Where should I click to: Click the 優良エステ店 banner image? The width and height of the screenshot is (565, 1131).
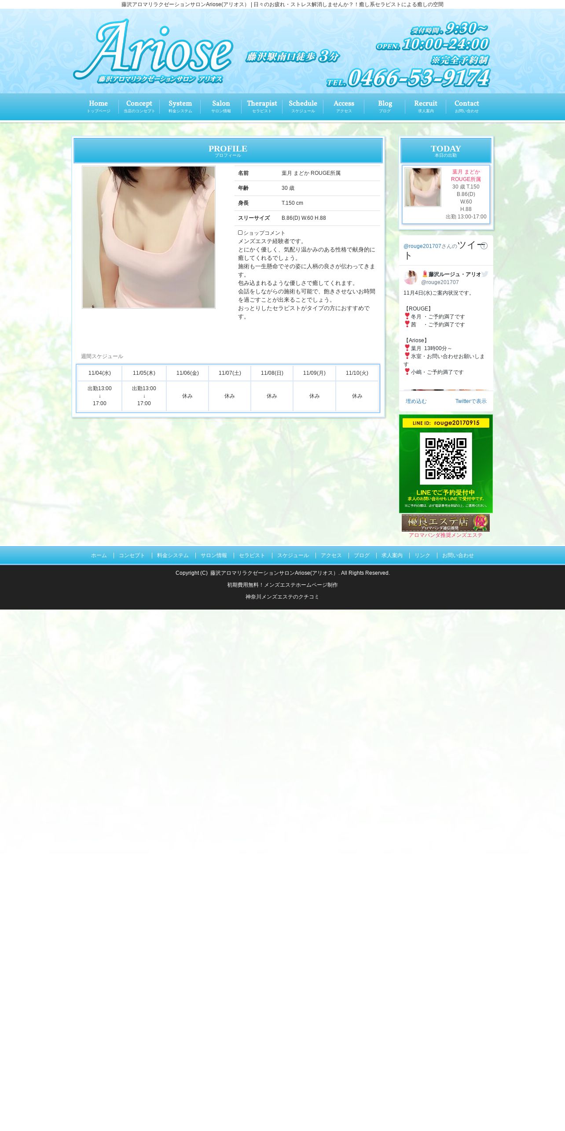(x=446, y=523)
